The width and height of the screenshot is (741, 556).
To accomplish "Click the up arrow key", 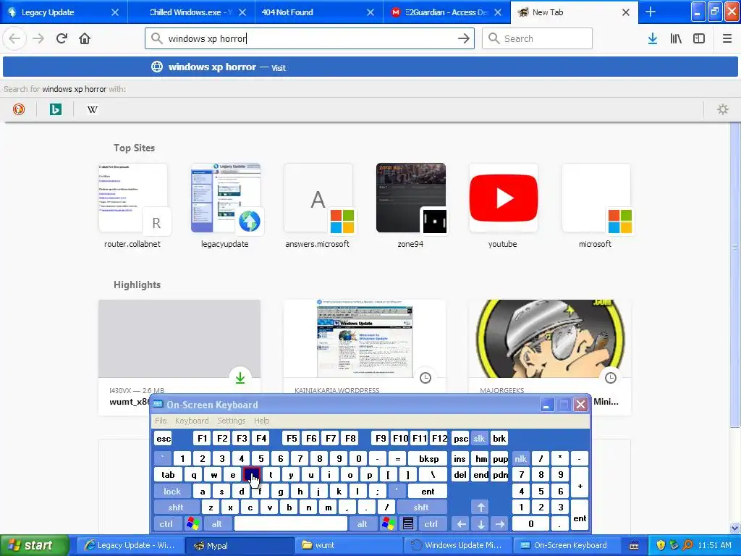I will (480, 507).
